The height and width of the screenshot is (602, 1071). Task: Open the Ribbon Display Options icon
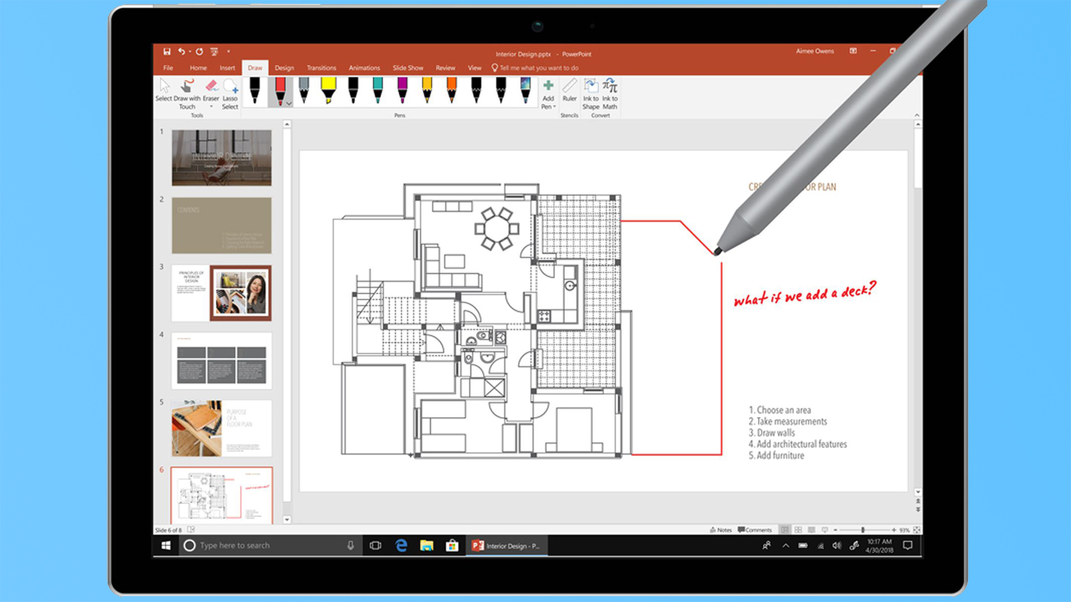click(x=853, y=51)
